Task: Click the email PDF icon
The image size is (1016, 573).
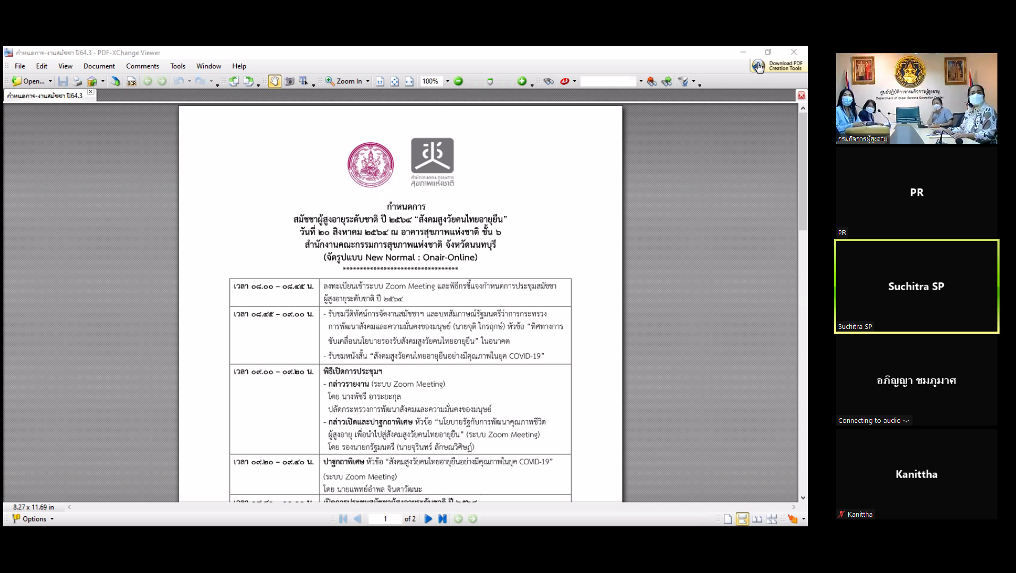Action: [x=92, y=81]
